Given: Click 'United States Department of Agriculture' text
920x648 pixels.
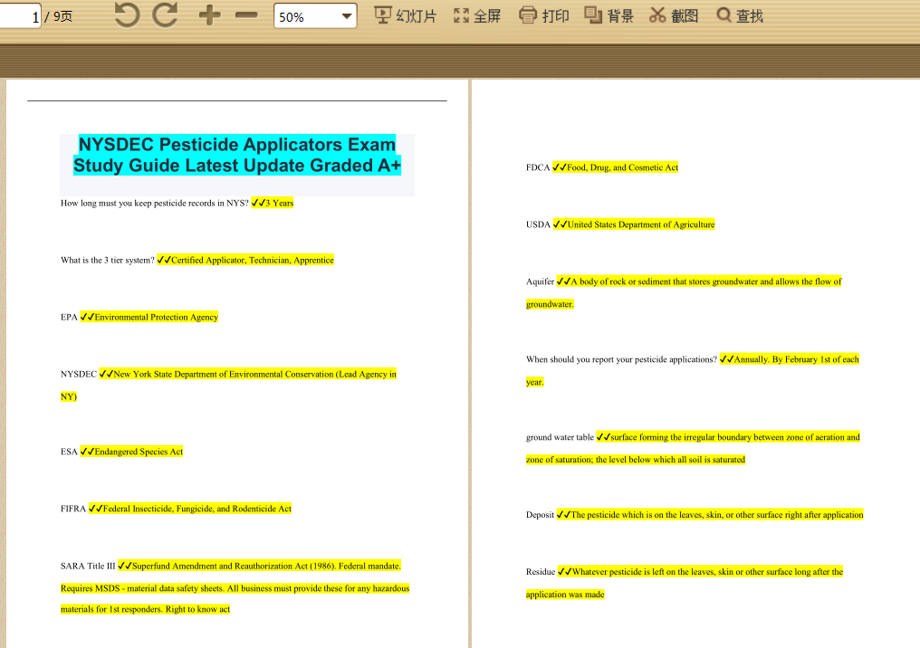Looking at the screenshot, I should [x=641, y=224].
